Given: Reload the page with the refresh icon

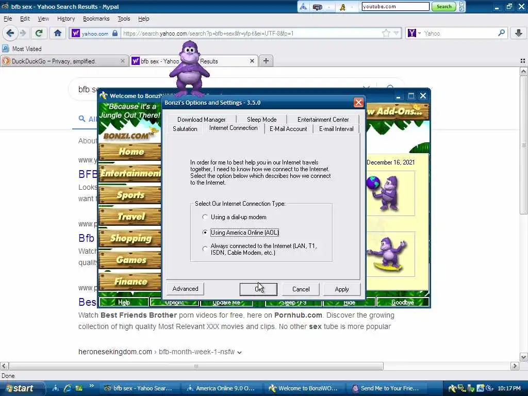Looking at the screenshot, I should (x=39, y=33).
